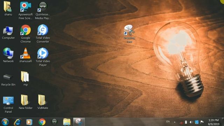
Task: Open the volume speaker tray icon
Action: (x=191, y=122)
